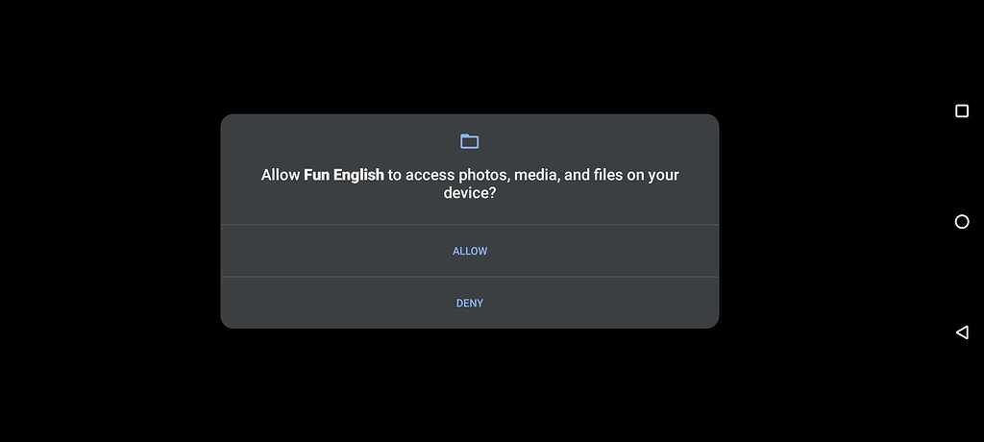Select the storage permission folder symbol
This screenshot has height=442, width=984.
point(469,141)
